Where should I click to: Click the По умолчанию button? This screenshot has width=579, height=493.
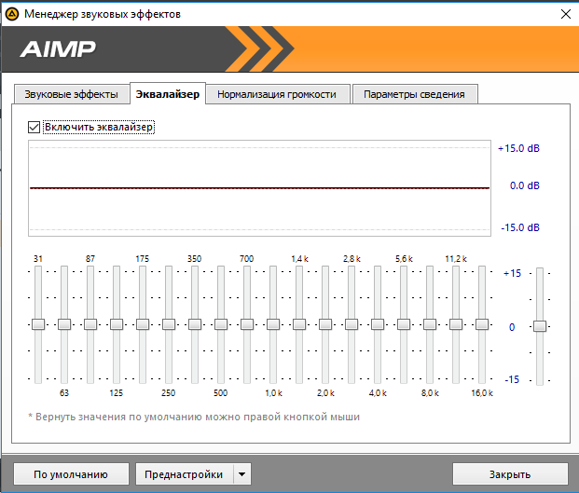coord(71,474)
